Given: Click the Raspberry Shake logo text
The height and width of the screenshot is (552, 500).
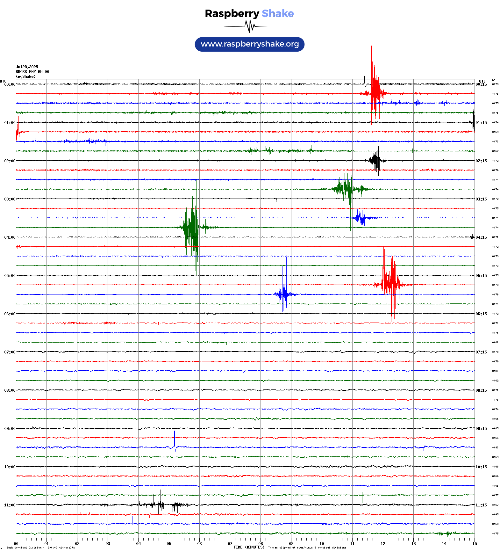Looking at the screenshot, I should coord(249,13).
